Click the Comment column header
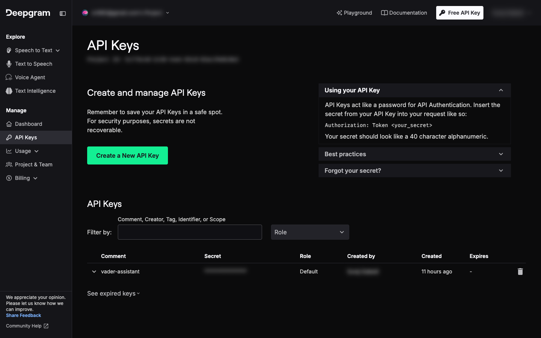This screenshot has width=541, height=338. point(113,256)
